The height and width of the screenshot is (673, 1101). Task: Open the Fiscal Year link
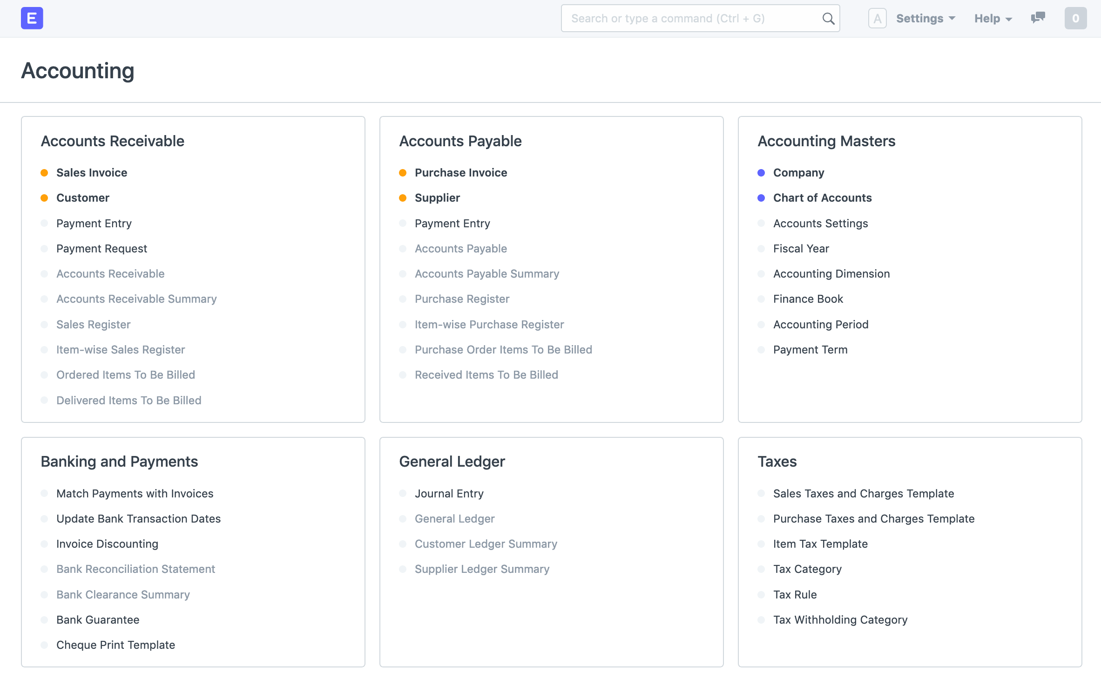(x=801, y=249)
